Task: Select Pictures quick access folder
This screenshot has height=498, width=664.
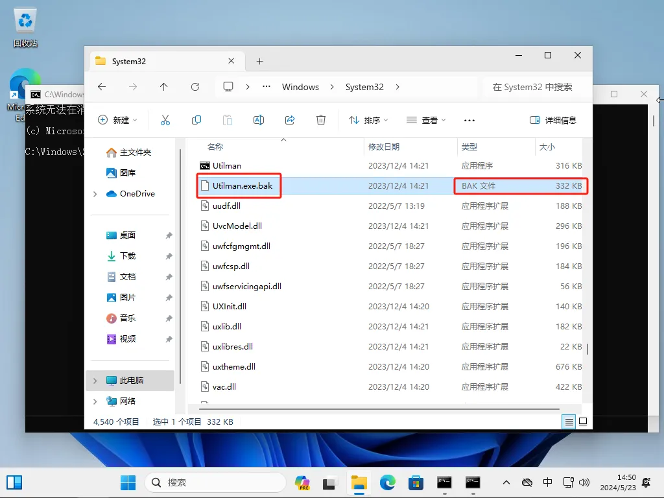Action: click(x=121, y=297)
